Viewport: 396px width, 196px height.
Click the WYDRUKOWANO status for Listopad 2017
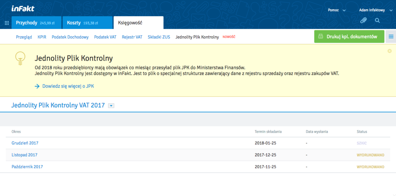pos(370,155)
